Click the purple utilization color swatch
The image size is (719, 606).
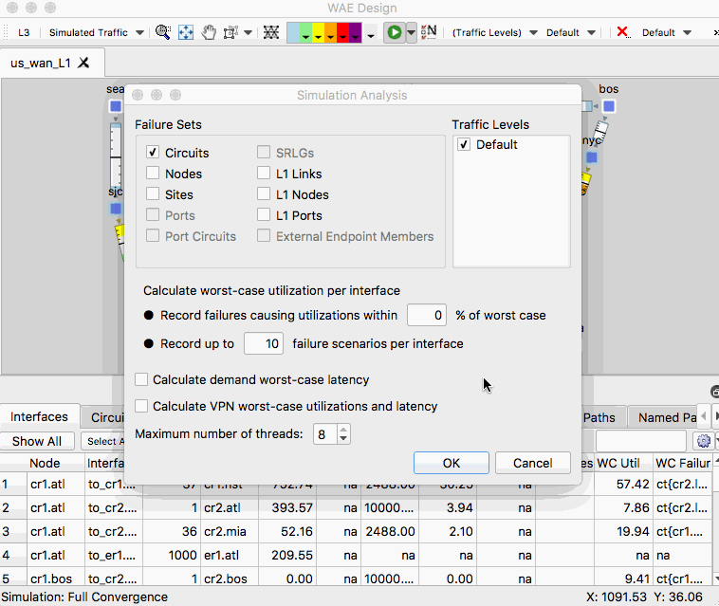coord(355,32)
